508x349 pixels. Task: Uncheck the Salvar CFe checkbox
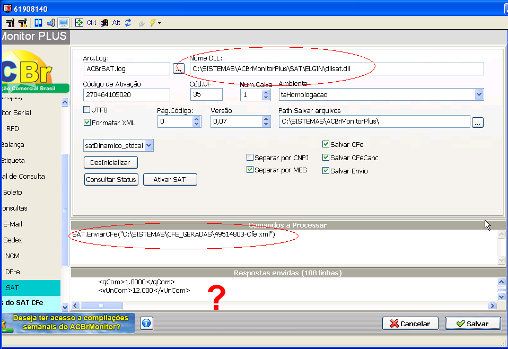pos(326,144)
